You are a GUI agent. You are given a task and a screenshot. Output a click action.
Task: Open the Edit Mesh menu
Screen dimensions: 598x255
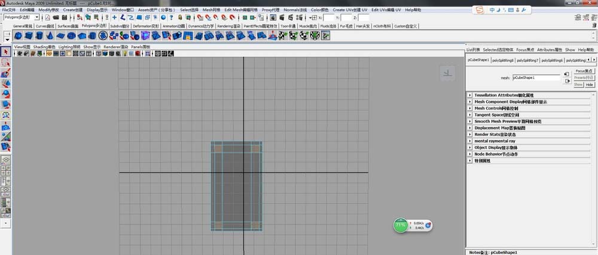tap(241, 10)
